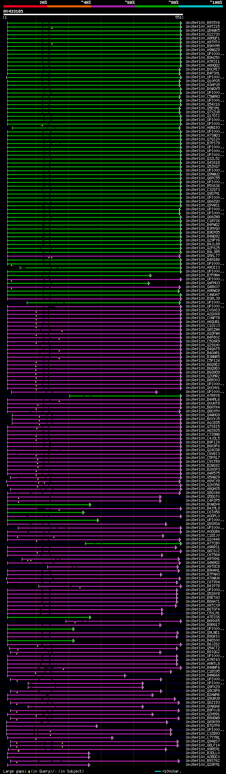Select hit label UniRef100_Q10PG5
The width and height of the screenshot is (226, 774).
click(203, 81)
